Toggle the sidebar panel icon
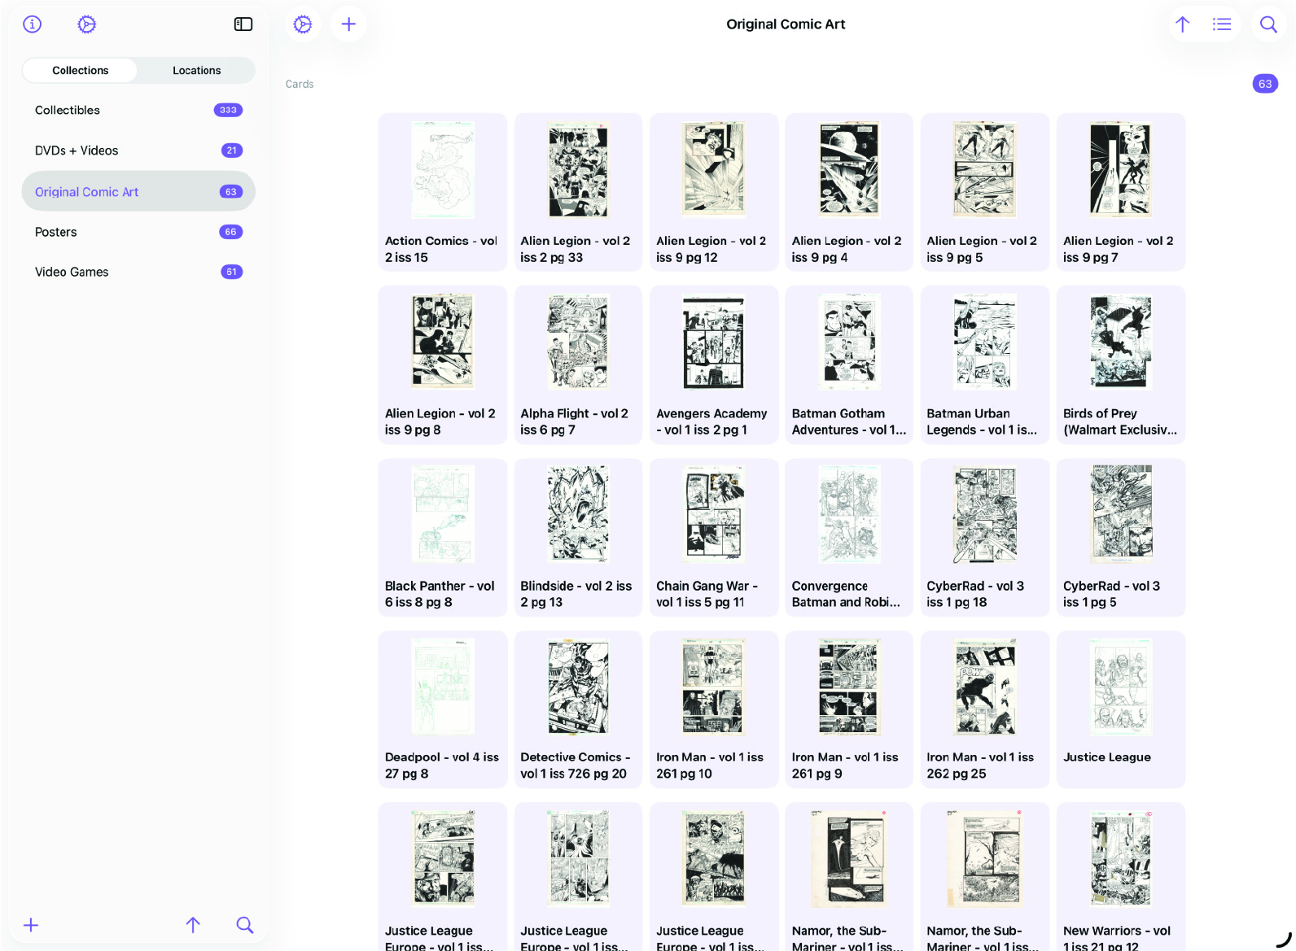Screen dimensions: 1296x951 click(x=243, y=24)
